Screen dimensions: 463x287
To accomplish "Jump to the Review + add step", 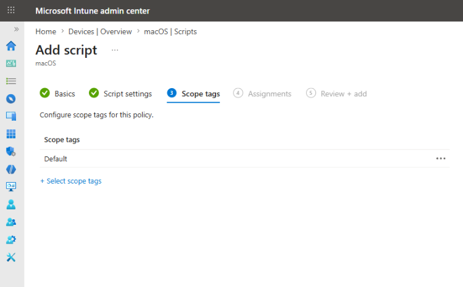I will pyautogui.click(x=336, y=94).
